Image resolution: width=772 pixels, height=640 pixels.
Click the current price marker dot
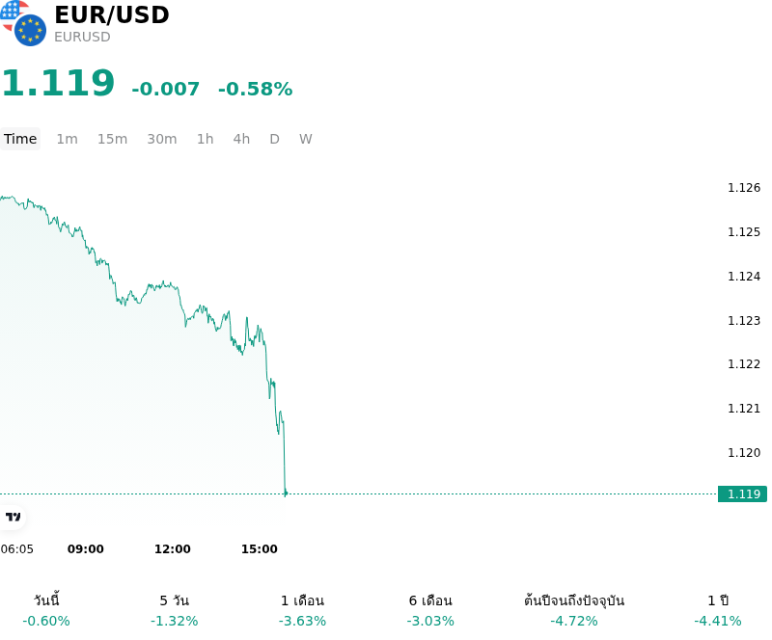pyautogui.click(x=286, y=493)
